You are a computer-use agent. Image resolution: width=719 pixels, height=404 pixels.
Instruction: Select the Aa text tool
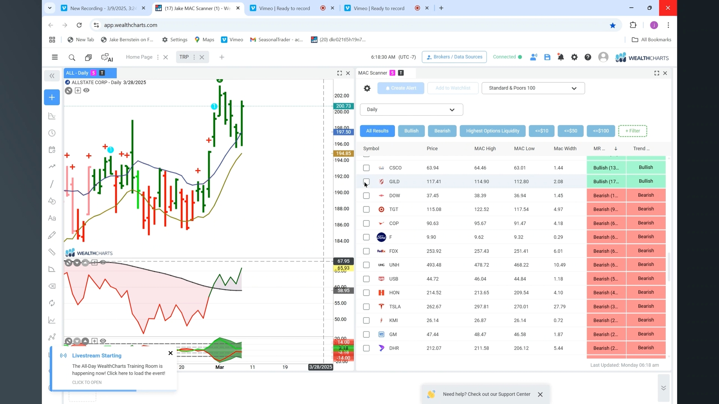coord(52,218)
